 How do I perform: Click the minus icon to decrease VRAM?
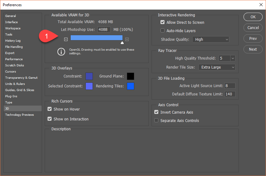coord(66,40)
